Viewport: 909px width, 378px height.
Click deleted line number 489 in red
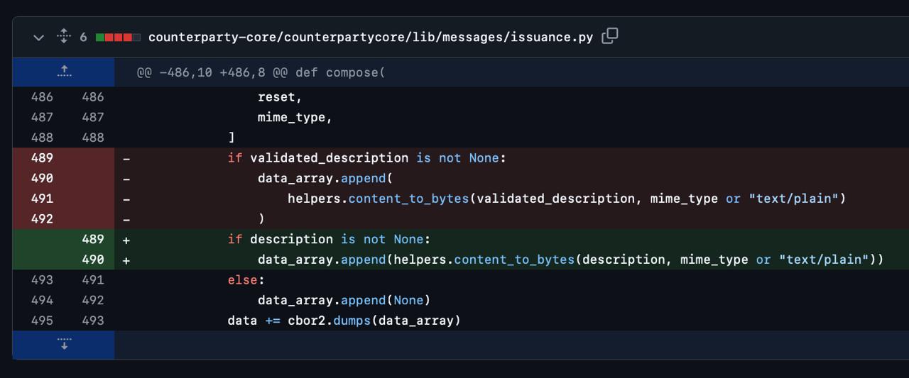click(x=42, y=157)
